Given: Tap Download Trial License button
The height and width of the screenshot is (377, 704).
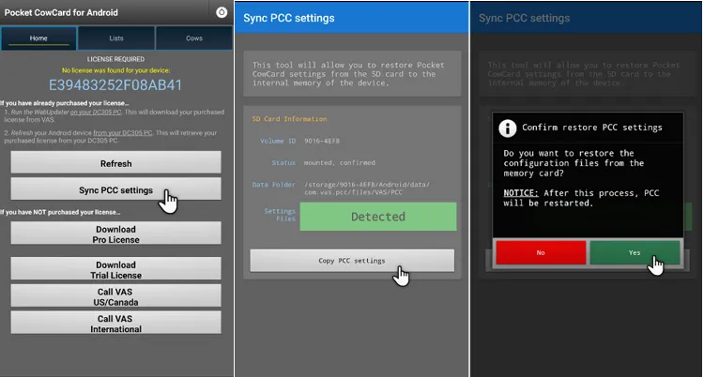Looking at the screenshot, I should tap(115, 269).
